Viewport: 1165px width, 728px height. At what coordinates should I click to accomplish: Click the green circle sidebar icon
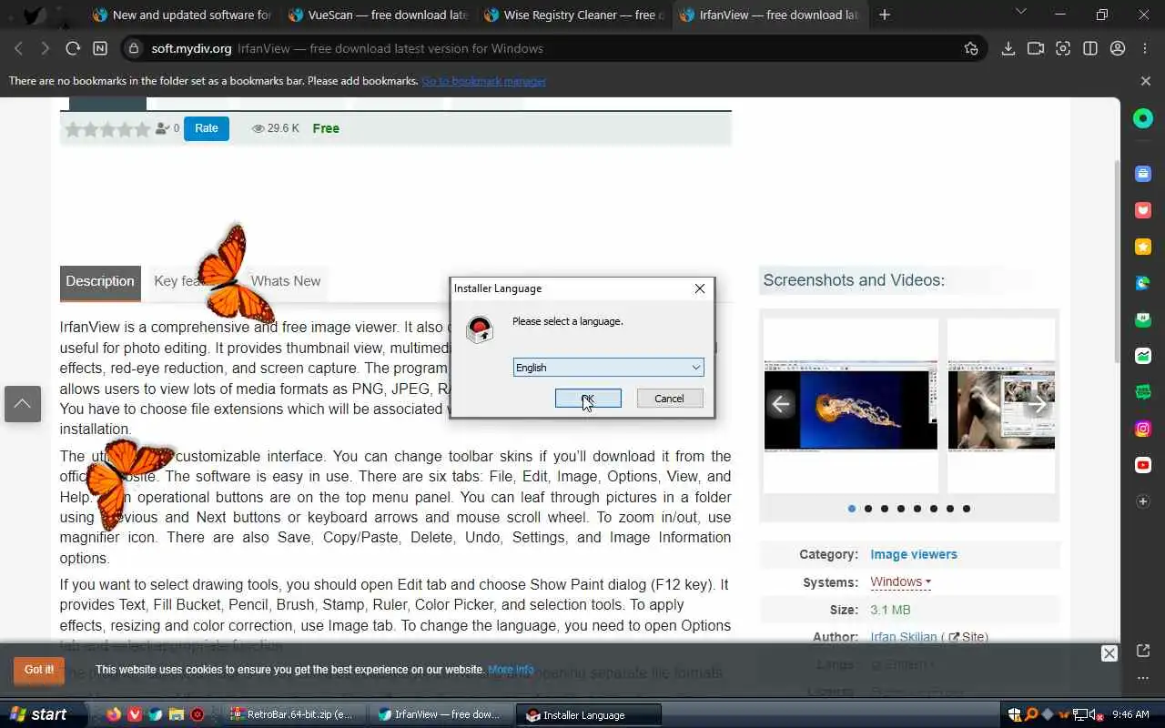[x=1143, y=118]
